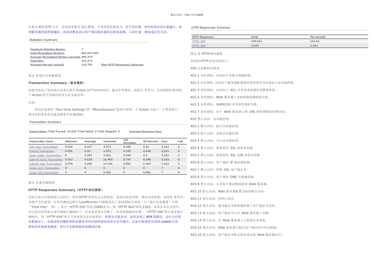Select std deviation value 0.851
The height and width of the screenshot is (264, 374).
point(127,164)
